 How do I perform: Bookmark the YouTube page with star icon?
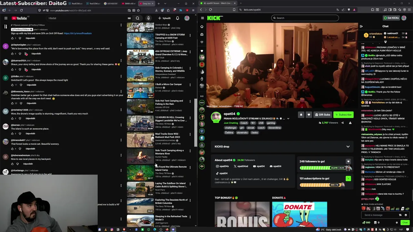point(138,10)
